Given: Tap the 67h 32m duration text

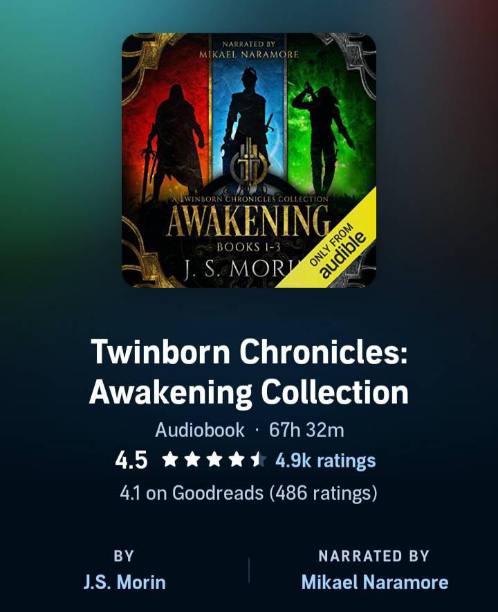Looking at the screenshot, I should click(x=306, y=430).
